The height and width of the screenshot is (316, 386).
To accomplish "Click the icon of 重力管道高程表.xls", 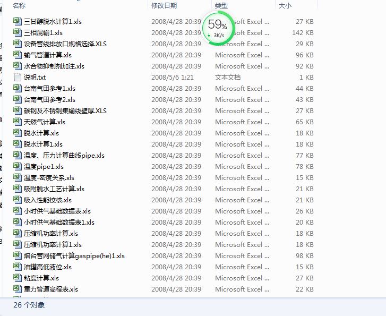I will pos(18,289).
